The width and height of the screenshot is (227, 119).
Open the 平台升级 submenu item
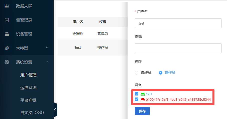point(28,100)
